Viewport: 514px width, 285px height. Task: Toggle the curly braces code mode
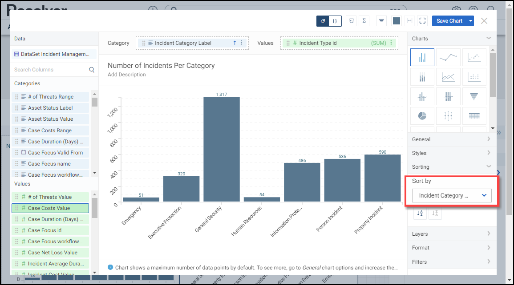[x=335, y=21]
